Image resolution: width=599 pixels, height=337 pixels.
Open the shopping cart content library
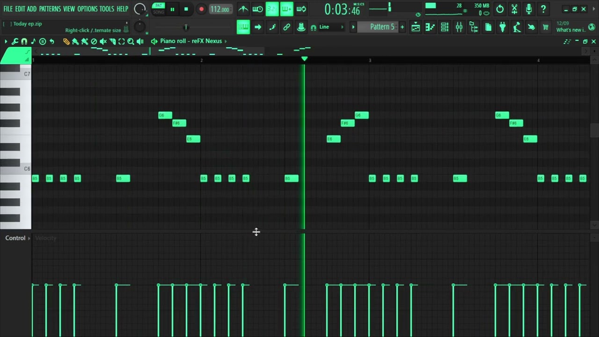tap(546, 27)
